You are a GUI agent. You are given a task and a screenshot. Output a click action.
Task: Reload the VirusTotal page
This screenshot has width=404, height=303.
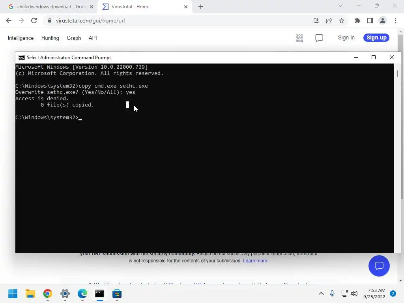point(34,21)
